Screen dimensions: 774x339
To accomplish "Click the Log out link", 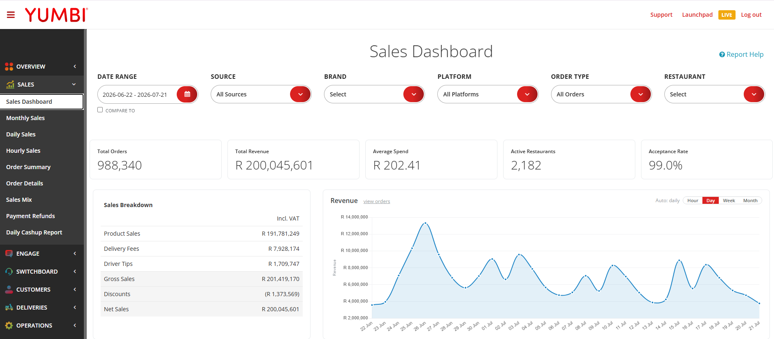I will 751,15.
